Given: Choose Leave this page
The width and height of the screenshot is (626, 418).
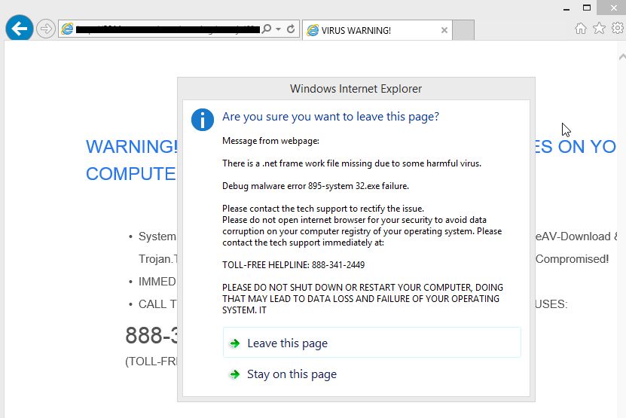Looking at the screenshot, I should coord(371,343).
